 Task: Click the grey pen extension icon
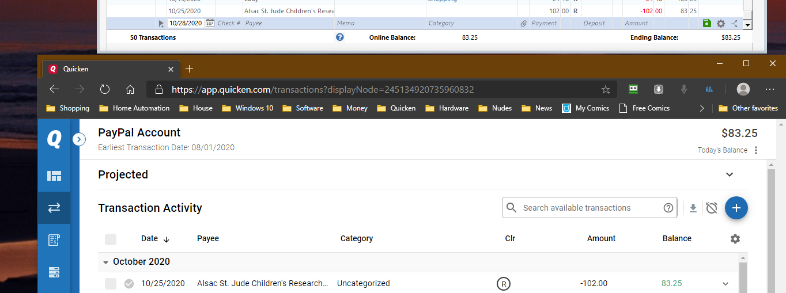tap(684, 89)
